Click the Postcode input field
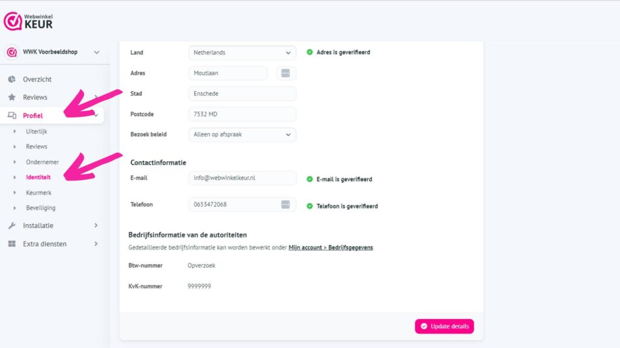The height and width of the screenshot is (348, 620). pos(242,114)
